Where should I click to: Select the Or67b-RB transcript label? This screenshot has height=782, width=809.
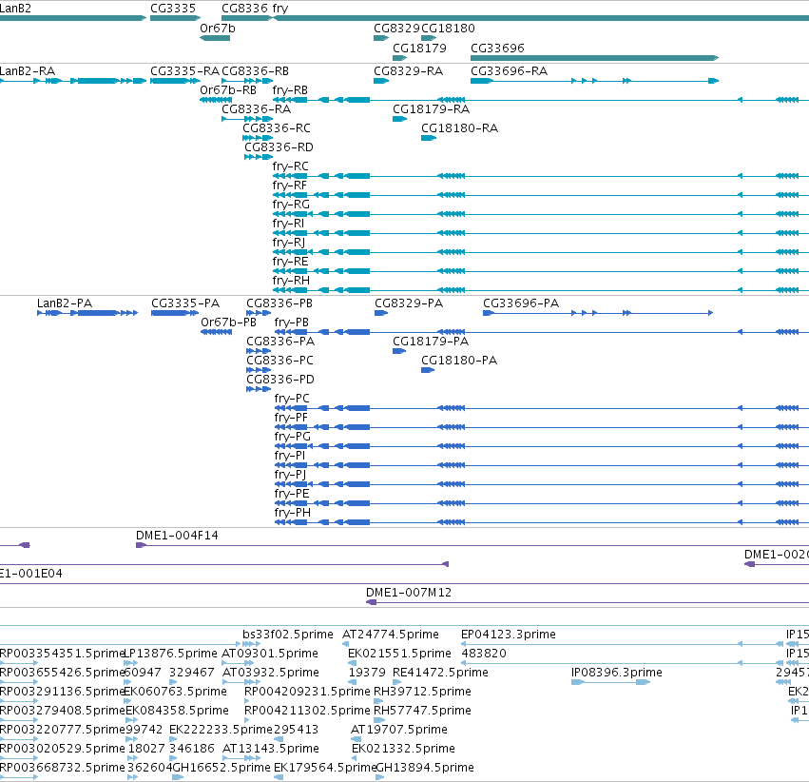click(228, 89)
